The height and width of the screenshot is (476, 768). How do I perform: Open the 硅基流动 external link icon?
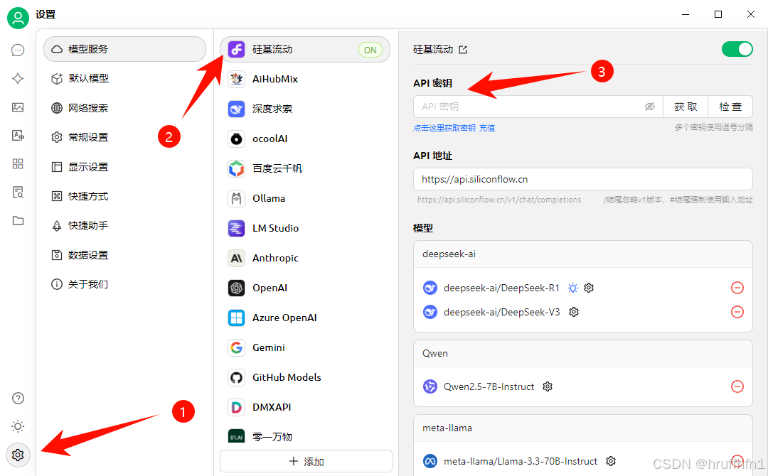[x=463, y=50]
